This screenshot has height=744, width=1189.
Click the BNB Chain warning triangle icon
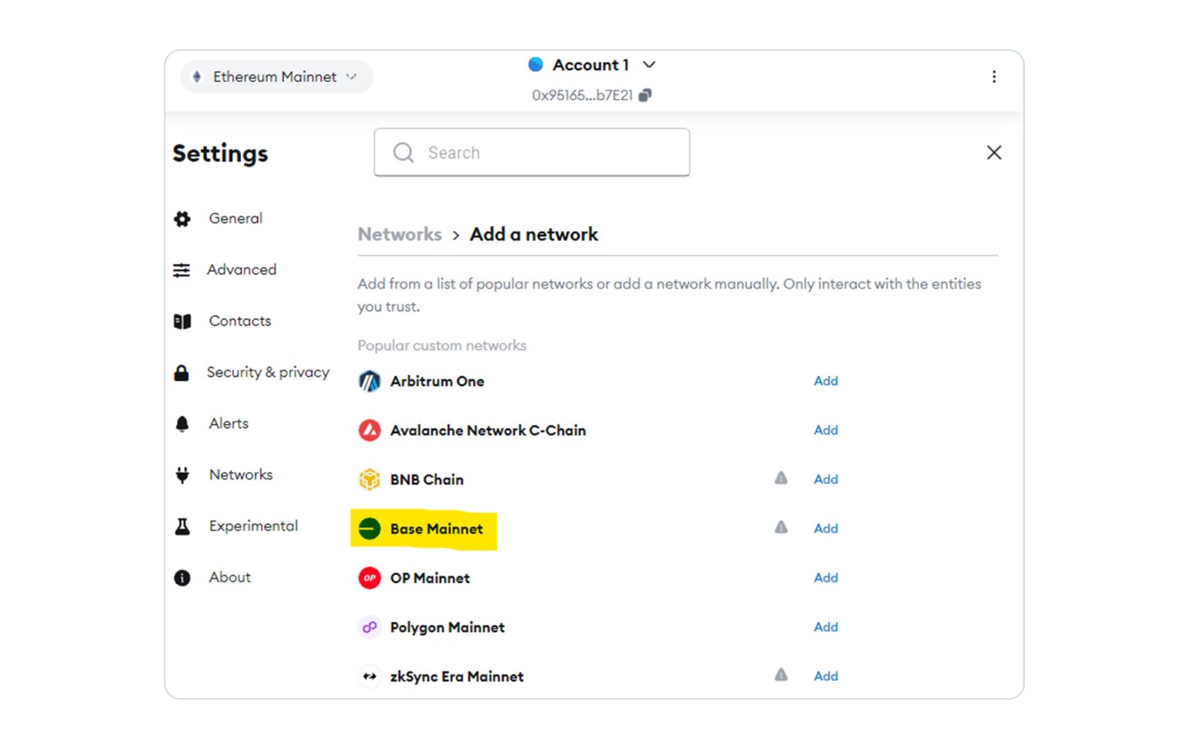781,477
